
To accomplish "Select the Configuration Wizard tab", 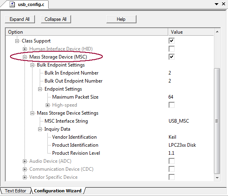I will point(58,191).
